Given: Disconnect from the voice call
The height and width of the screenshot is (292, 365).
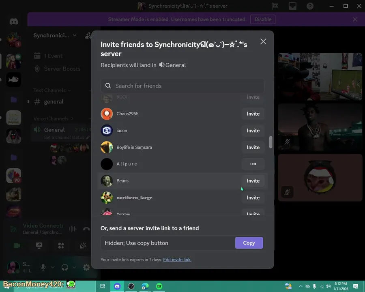Looking at the screenshot, I should (x=86, y=229).
